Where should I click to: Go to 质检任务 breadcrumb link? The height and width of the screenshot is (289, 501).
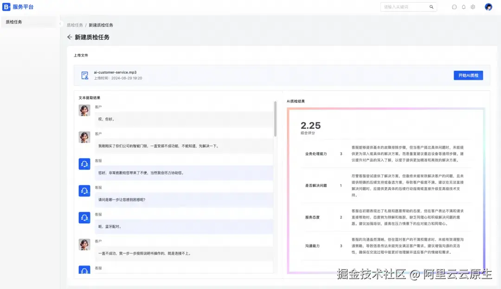coord(75,25)
